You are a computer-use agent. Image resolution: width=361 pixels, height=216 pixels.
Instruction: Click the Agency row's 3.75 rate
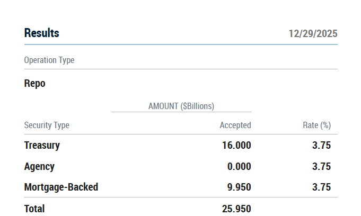click(x=321, y=166)
